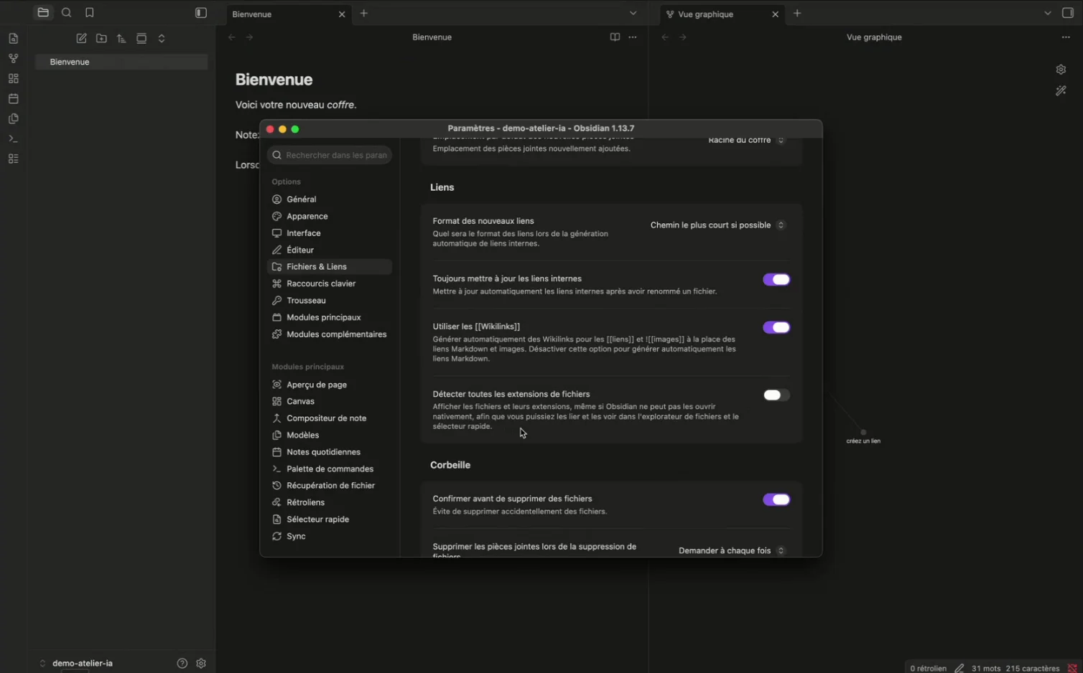Click auto-reveal current file icon
1083x673 pixels.
(x=141, y=39)
